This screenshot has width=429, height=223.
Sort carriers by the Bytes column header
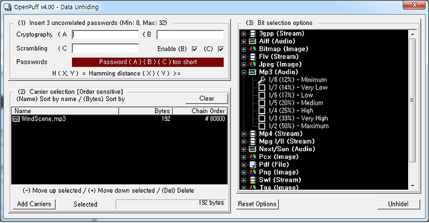(x=145, y=111)
